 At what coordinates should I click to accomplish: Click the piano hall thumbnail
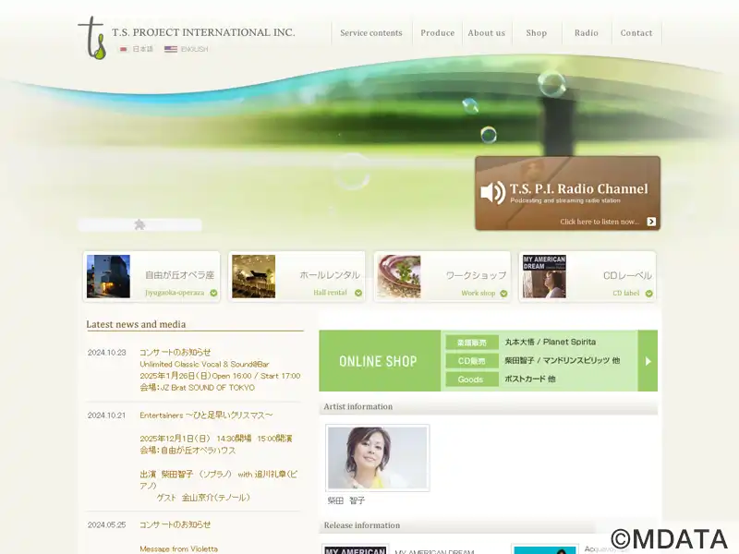(x=253, y=276)
